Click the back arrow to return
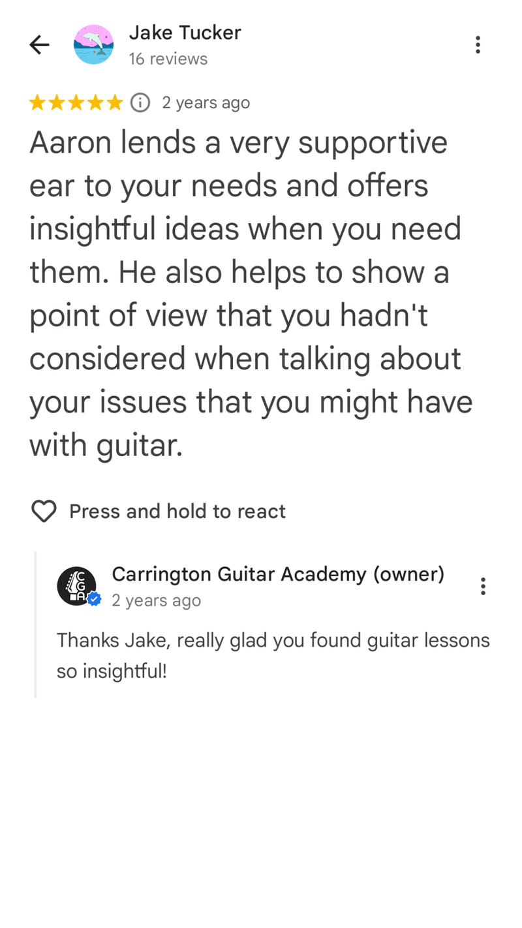This screenshot has height=928, width=522. point(38,44)
